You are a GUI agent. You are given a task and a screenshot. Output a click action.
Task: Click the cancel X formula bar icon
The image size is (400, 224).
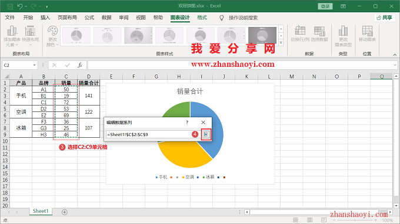54,65
